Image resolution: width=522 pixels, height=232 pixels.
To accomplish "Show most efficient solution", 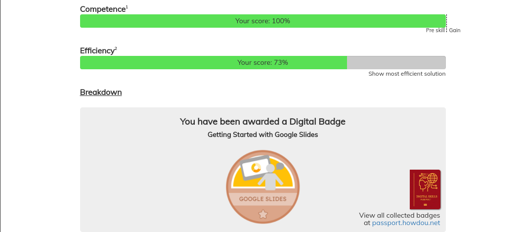I will [x=407, y=74].
